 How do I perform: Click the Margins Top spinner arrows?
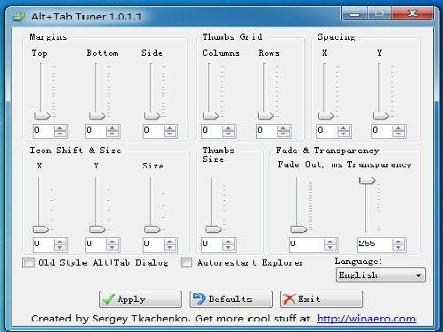pos(60,131)
